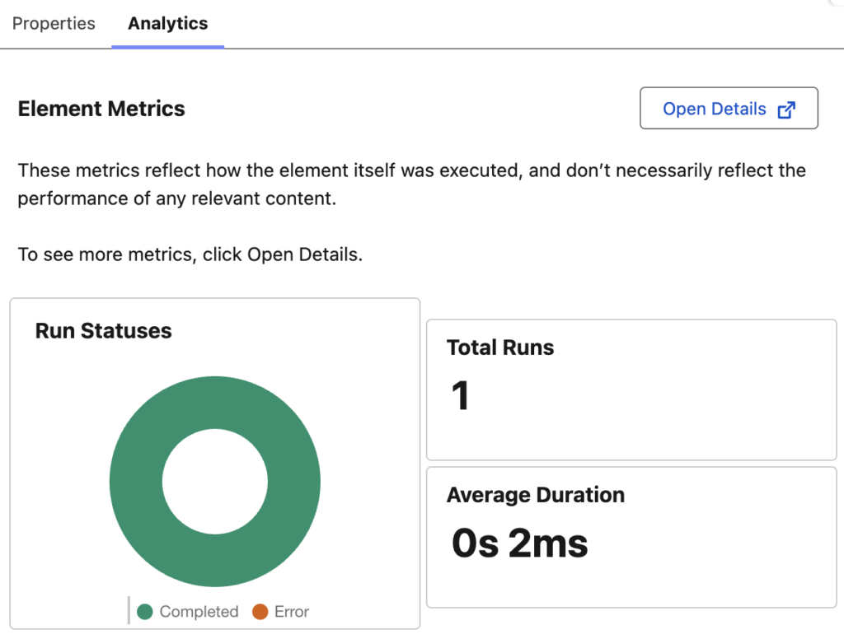Toggle the Completed series legend label
The height and width of the screenshot is (639, 844).
[199, 612]
